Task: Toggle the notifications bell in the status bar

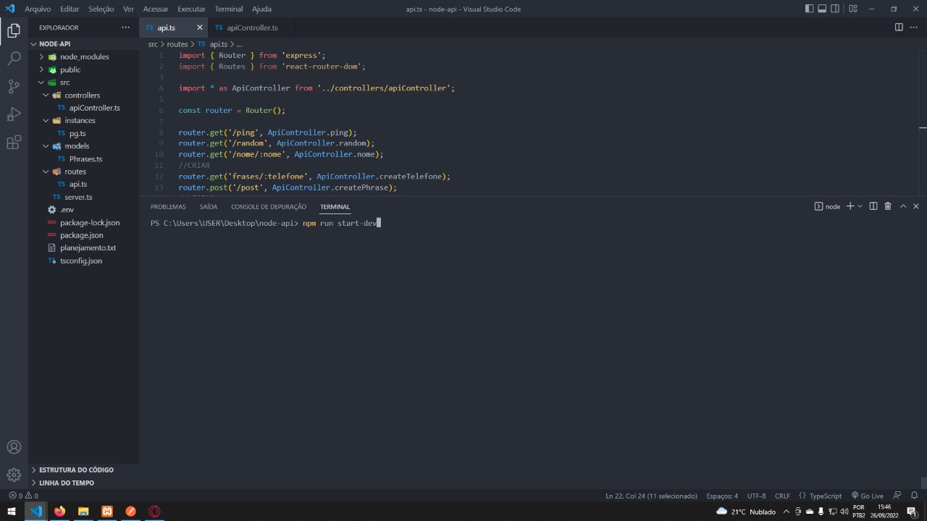Action: pos(916,496)
